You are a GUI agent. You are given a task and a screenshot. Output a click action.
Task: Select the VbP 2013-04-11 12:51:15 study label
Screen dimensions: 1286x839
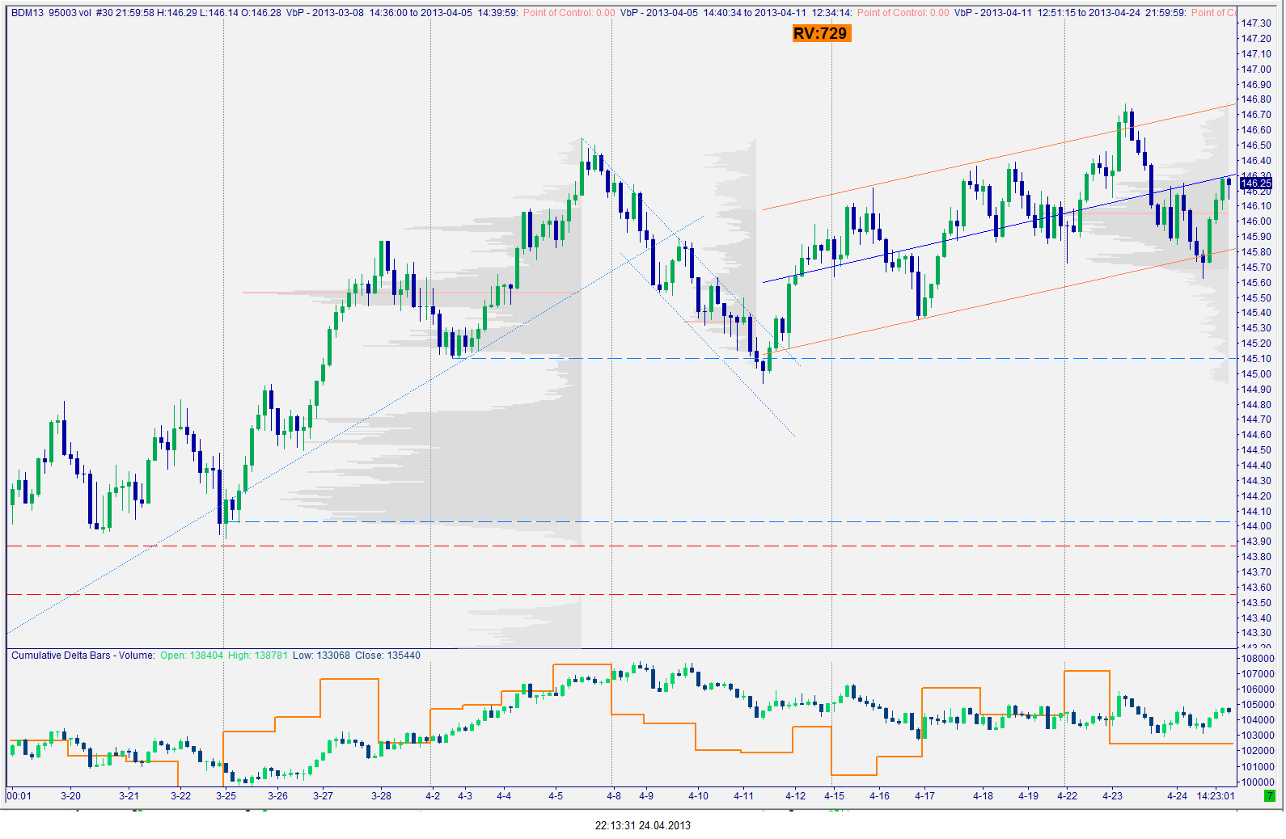click(1070, 13)
